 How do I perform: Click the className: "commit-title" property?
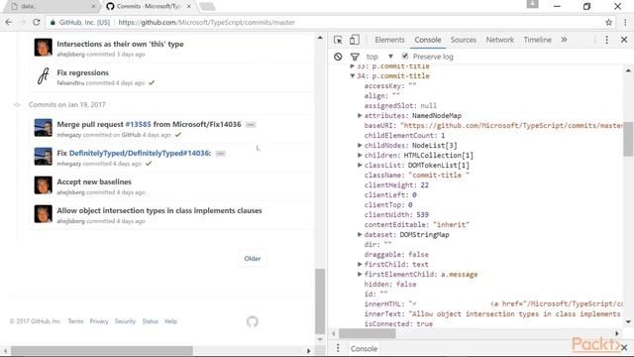pyautogui.click(x=417, y=176)
